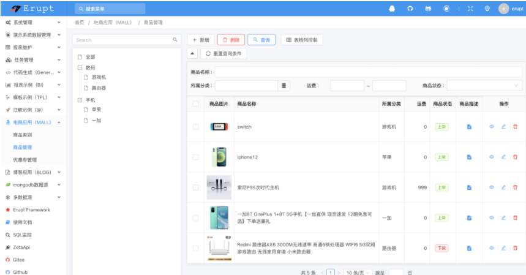This screenshot has height=275, width=526.
Task: Expand the 系统管理 sidebar menu
Action: tap(33, 23)
